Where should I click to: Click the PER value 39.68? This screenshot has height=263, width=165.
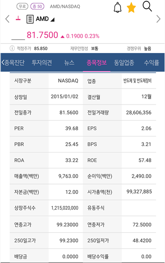pyautogui.click(x=72, y=128)
